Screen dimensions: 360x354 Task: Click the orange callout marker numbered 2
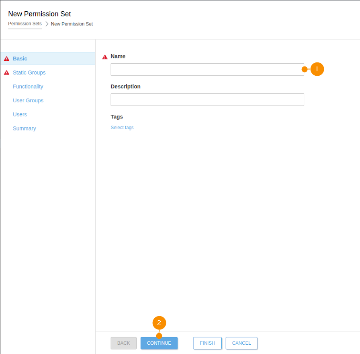click(x=159, y=323)
